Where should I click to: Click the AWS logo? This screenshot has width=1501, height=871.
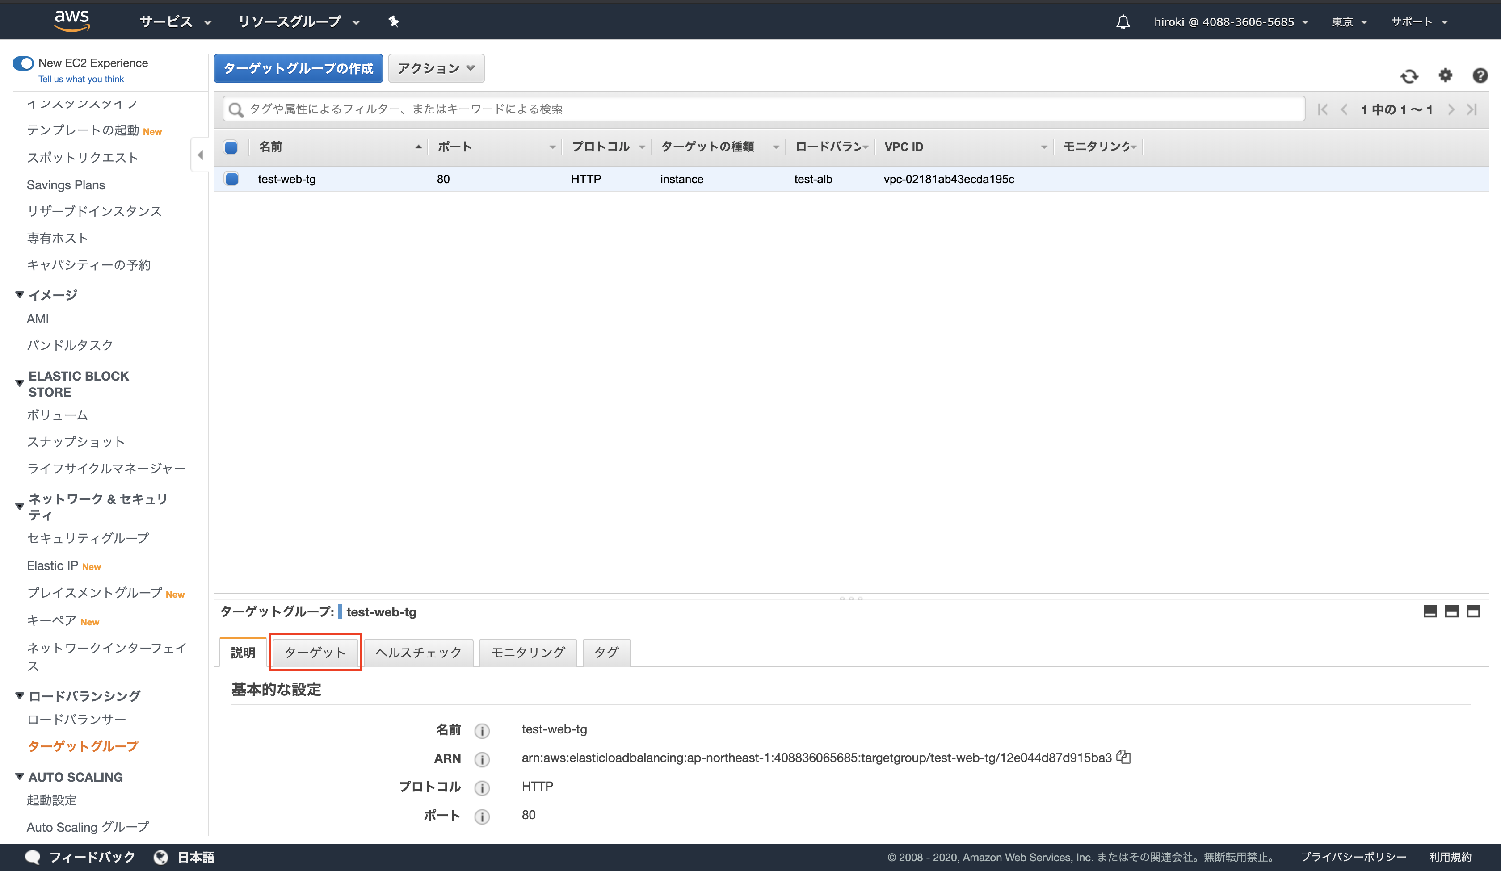(72, 20)
